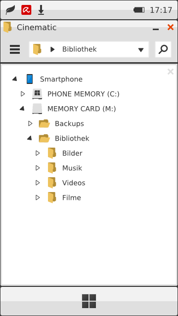Open the Windows start grid icon
This screenshot has width=178, height=316.
[89, 301]
